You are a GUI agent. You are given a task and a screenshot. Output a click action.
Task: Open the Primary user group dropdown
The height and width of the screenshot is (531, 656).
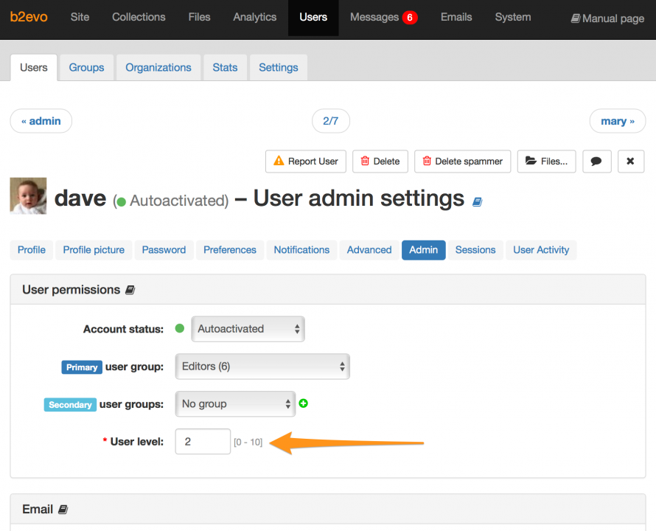pos(262,367)
